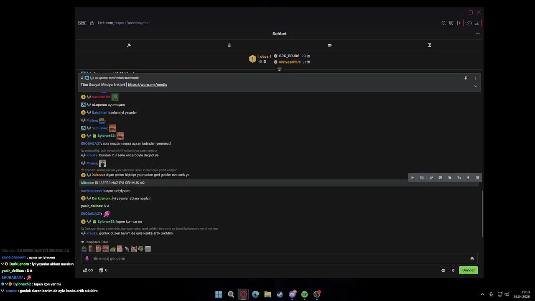Switch to the speech bubble chat tab

[x=329, y=45]
